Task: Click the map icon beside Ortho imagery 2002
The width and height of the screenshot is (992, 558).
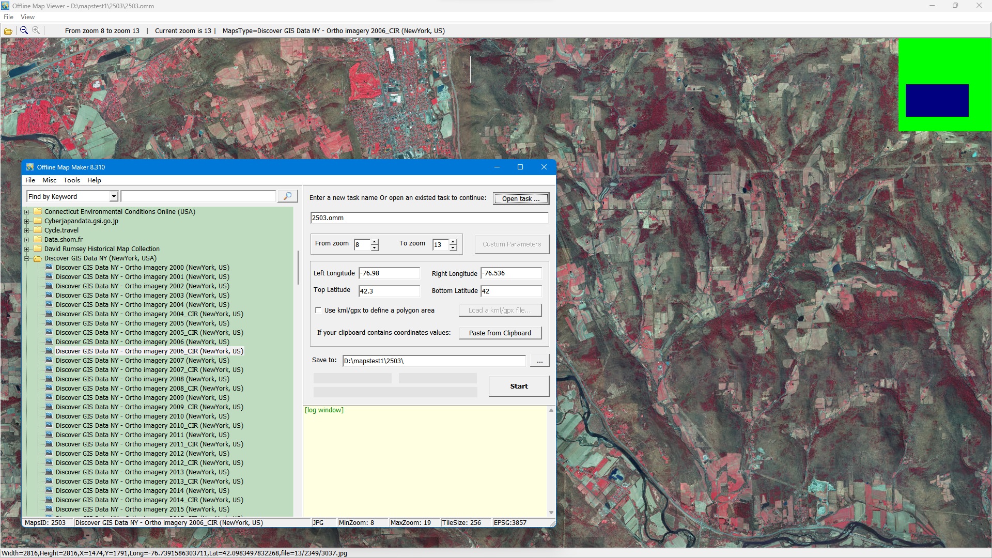Action: pos(49,286)
